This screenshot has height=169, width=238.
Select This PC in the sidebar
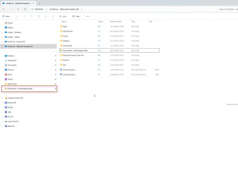[x=10, y=117]
